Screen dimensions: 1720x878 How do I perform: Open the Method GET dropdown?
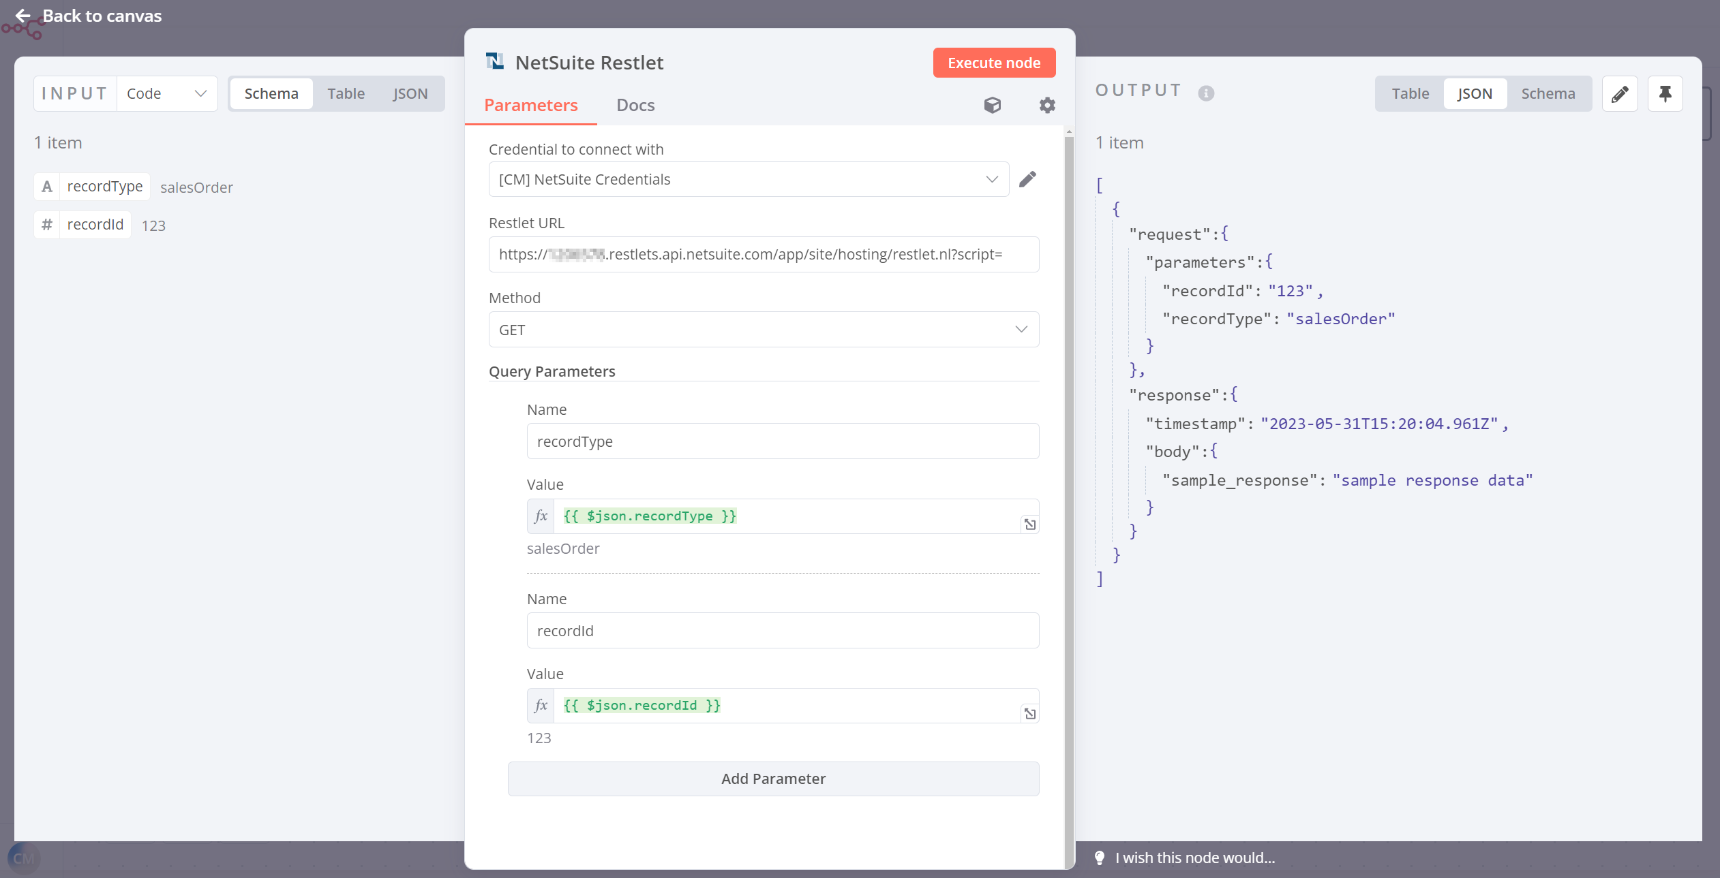click(x=764, y=330)
